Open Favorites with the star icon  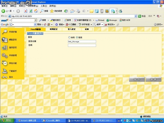52,11
